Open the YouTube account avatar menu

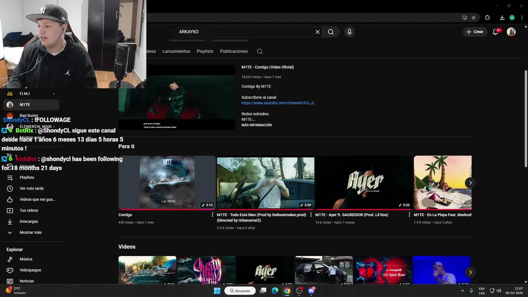(511, 32)
